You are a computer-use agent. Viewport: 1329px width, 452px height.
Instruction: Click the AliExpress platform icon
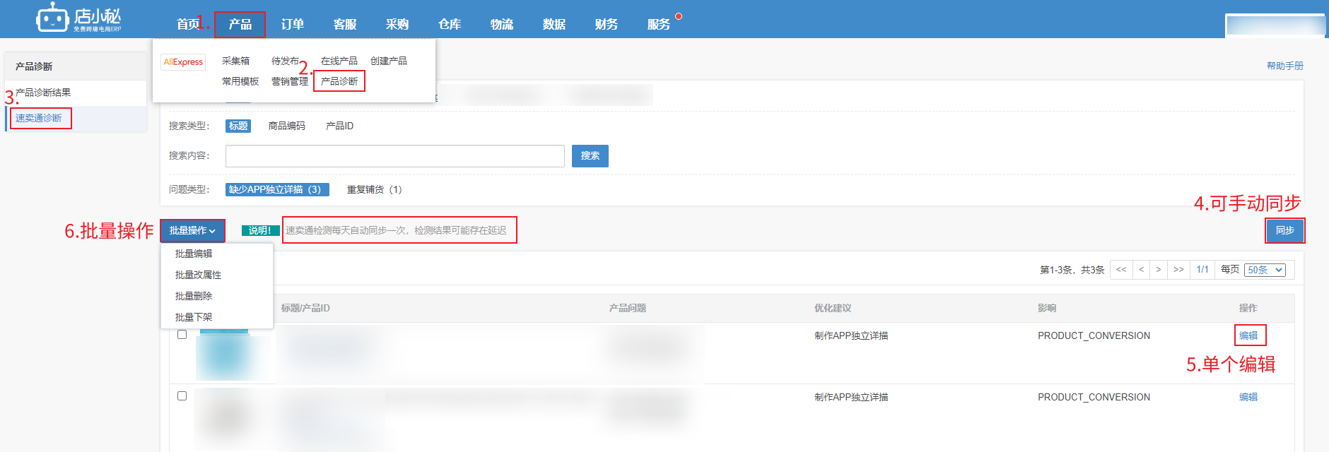click(183, 62)
